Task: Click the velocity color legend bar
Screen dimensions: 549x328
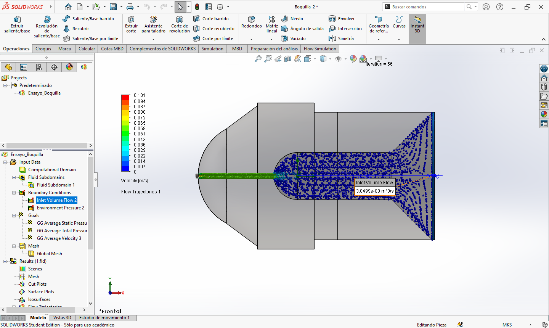Action: click(x=125, y=133)
